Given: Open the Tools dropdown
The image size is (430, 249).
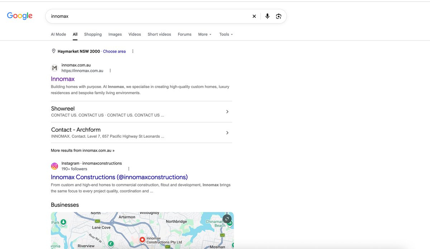Looking at the screenshot, I should point(226,34).
